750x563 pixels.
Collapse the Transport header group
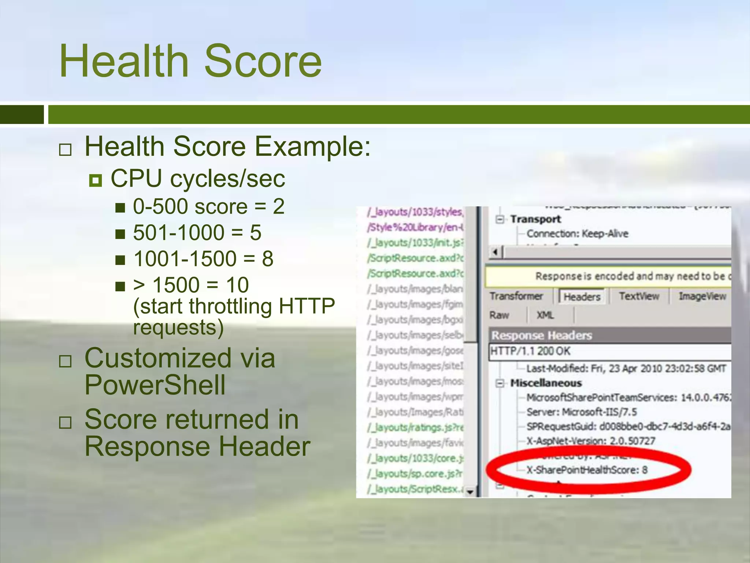click(x=500, y=219)
